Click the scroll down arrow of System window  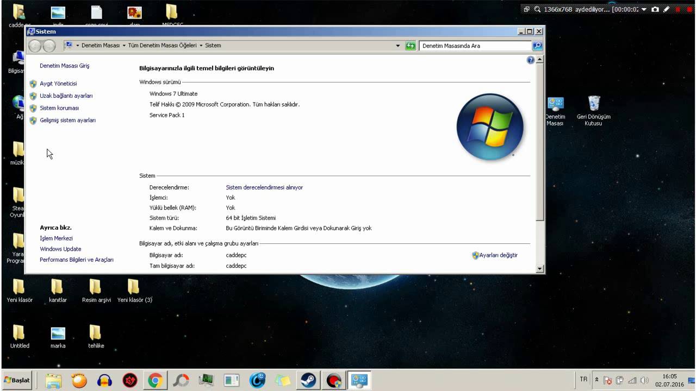point(540,268)
